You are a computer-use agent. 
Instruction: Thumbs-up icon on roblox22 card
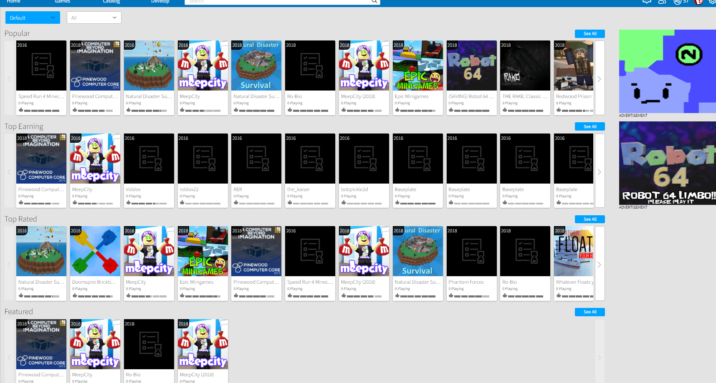[182, 202]
